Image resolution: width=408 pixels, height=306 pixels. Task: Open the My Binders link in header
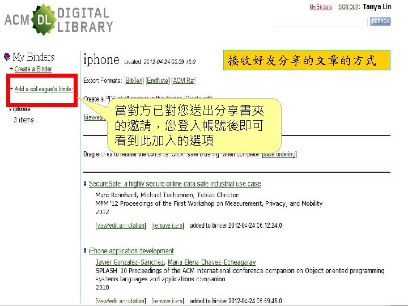click(321, 7)
